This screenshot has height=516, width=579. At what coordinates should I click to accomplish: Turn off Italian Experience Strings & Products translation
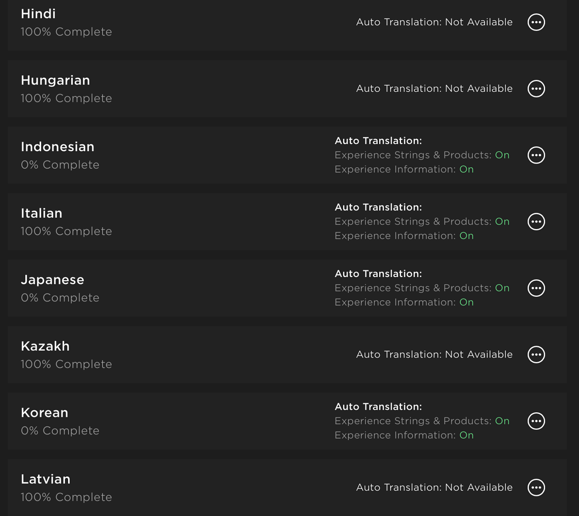pos(502,221)
